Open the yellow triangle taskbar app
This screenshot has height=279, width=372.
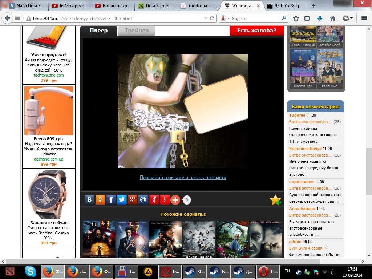point(148,271)
